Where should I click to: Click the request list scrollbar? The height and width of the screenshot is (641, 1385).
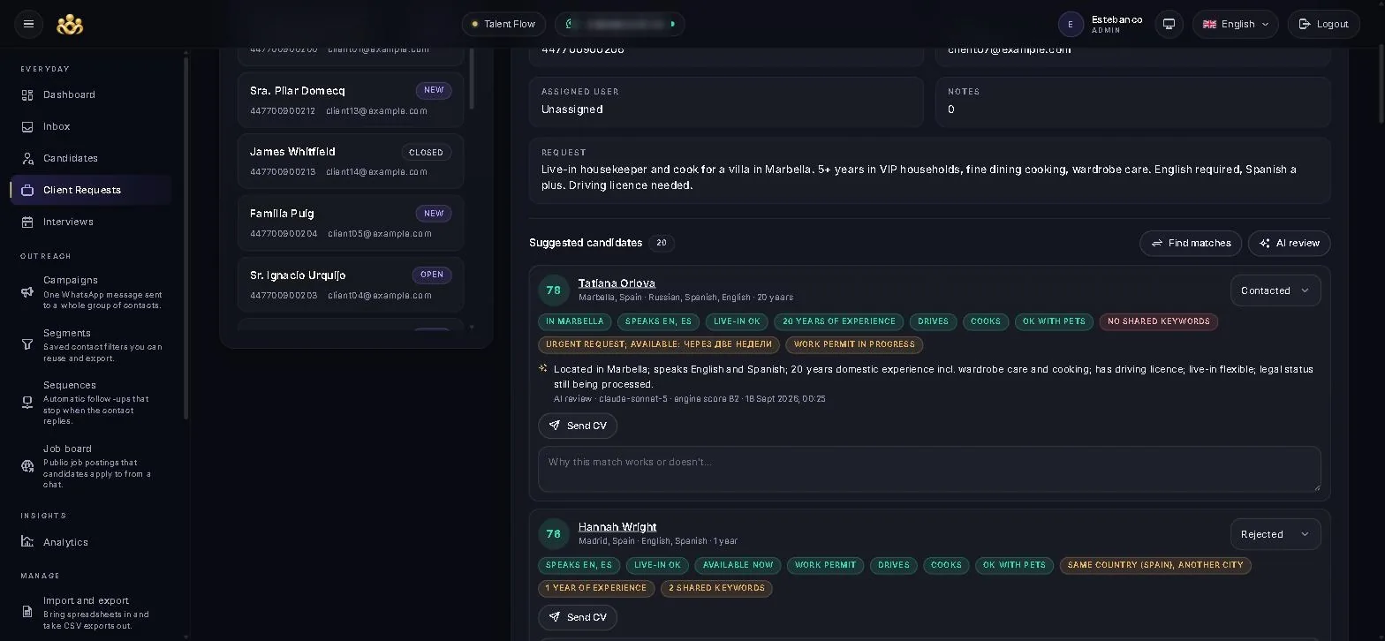pyautogui.click(x=472, y=79)
